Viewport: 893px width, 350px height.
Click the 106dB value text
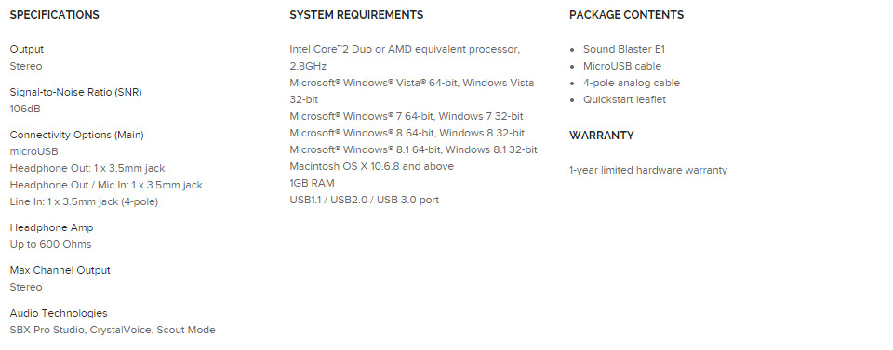pyautogui.click(x=25, y=109)
